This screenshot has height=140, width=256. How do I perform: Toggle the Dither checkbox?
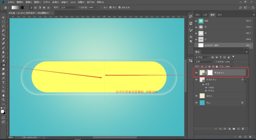click(x=111, y=7)
